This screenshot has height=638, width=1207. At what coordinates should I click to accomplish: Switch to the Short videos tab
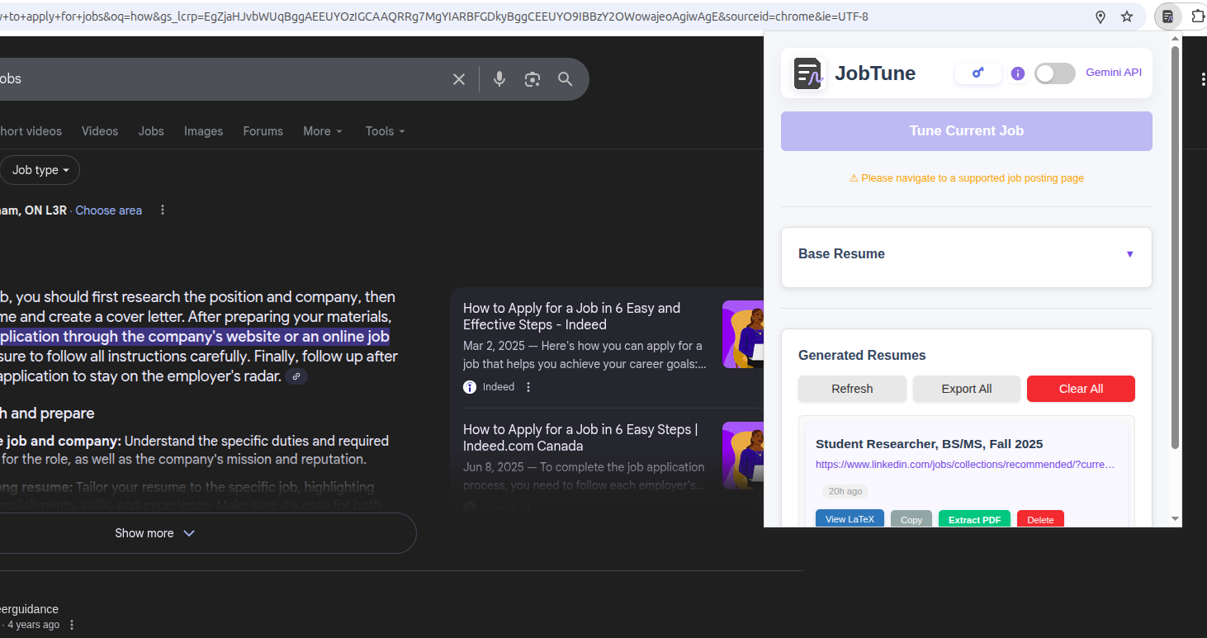coord(31,131)
